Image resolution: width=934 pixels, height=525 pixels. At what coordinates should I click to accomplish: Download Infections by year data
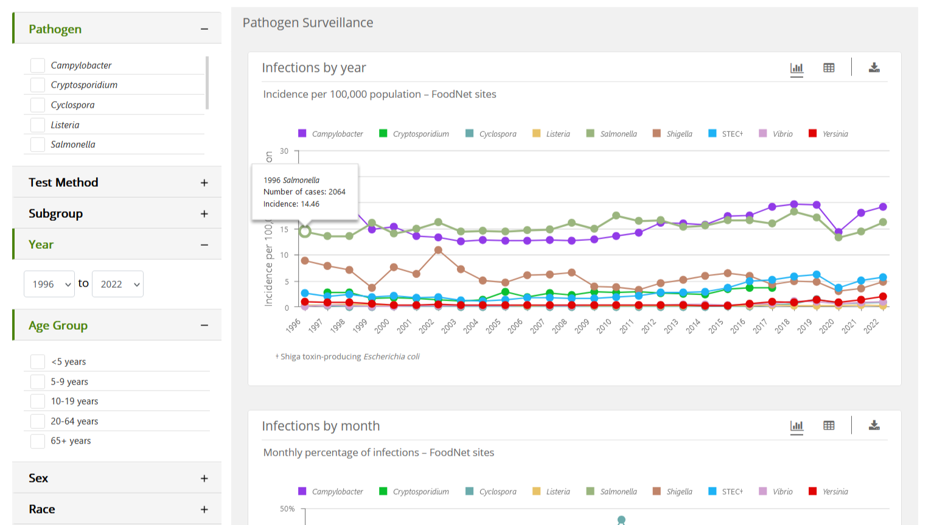874,68
